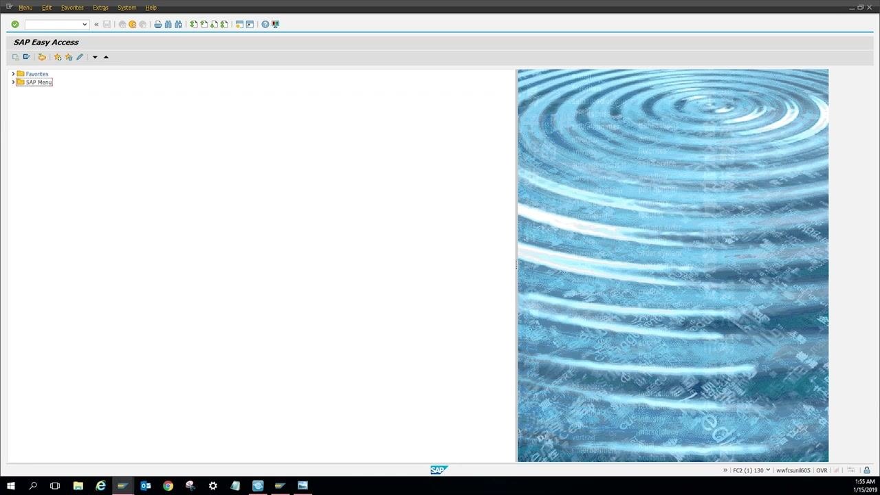The width and height of the screenshot is (880, 495).
Task: Click the Generate Shortcut icon
Action: [x=250, y=24]
